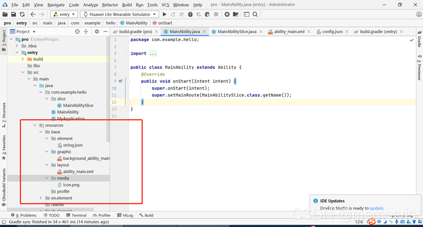The height and width of the screenshot is (227, 423).
Task: Switch to the MainAbilitySlice.java tab
Action: point(237,32)
